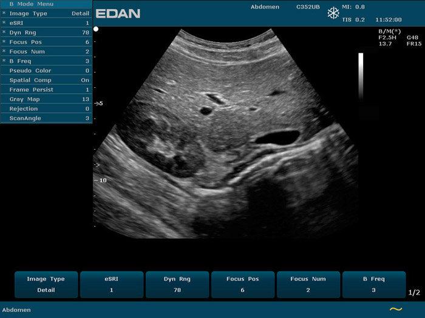The width and height of the screenshot is (425, 318).
Task: Click the F2.5H frequency value
Action: 387,38
